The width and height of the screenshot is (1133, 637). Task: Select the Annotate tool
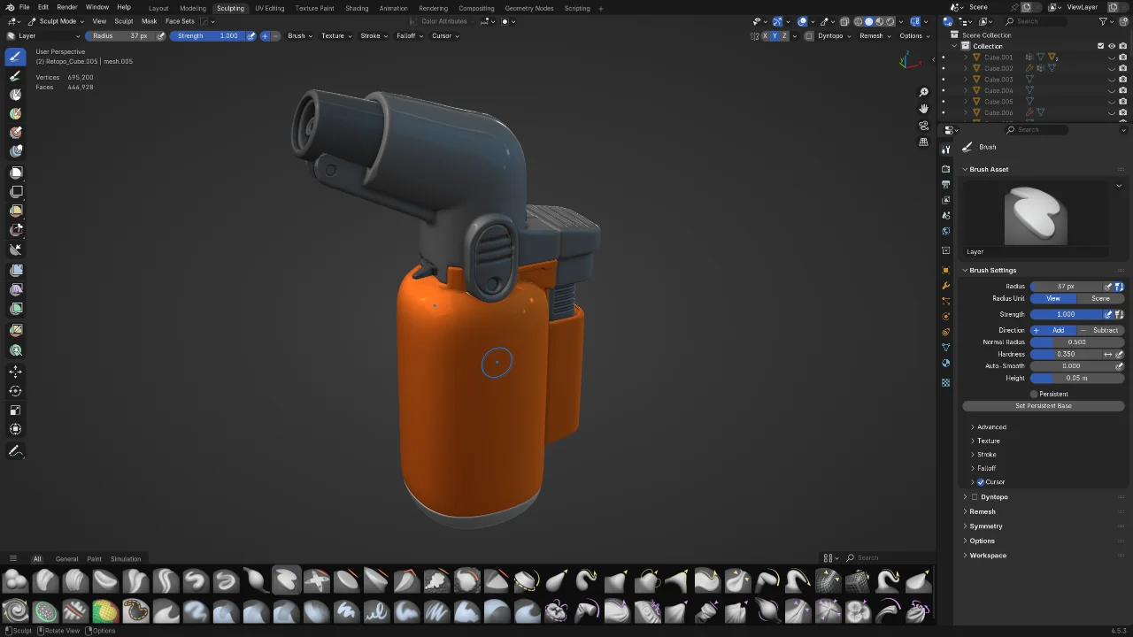pos(15,451)
